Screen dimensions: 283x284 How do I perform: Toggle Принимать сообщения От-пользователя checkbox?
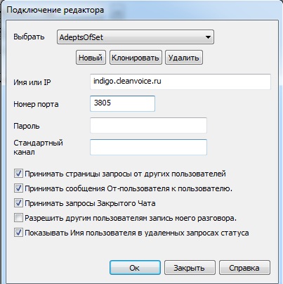tap(18, 188)
